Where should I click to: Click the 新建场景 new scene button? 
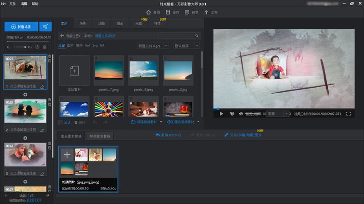pos(21,27)
